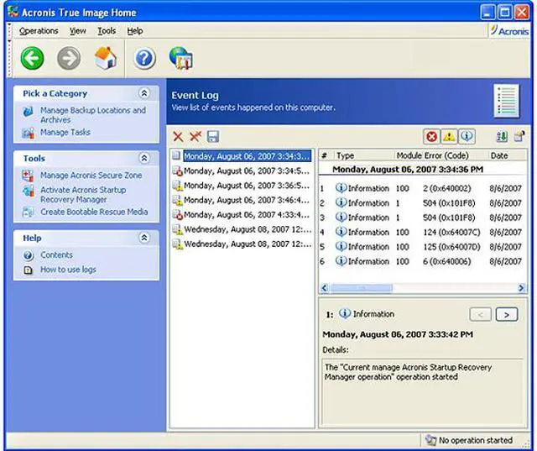Click the icon next to Manage Acronis Secure Zone
This screenshot has height=451, width=537.
point(28,176)
